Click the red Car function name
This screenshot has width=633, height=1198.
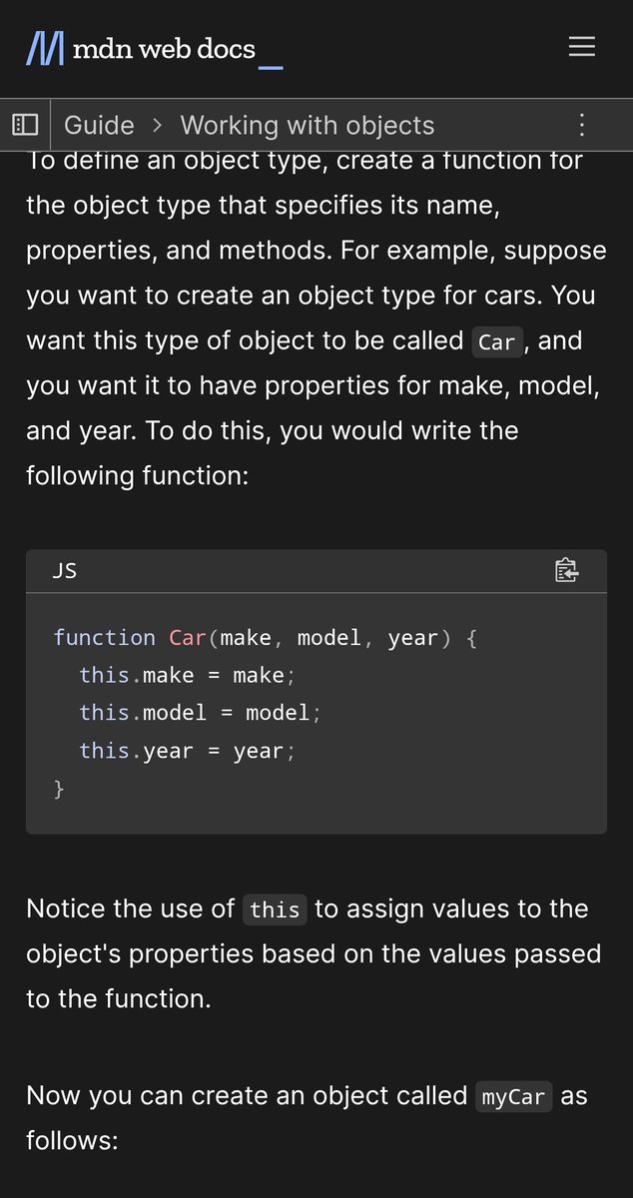188,637
